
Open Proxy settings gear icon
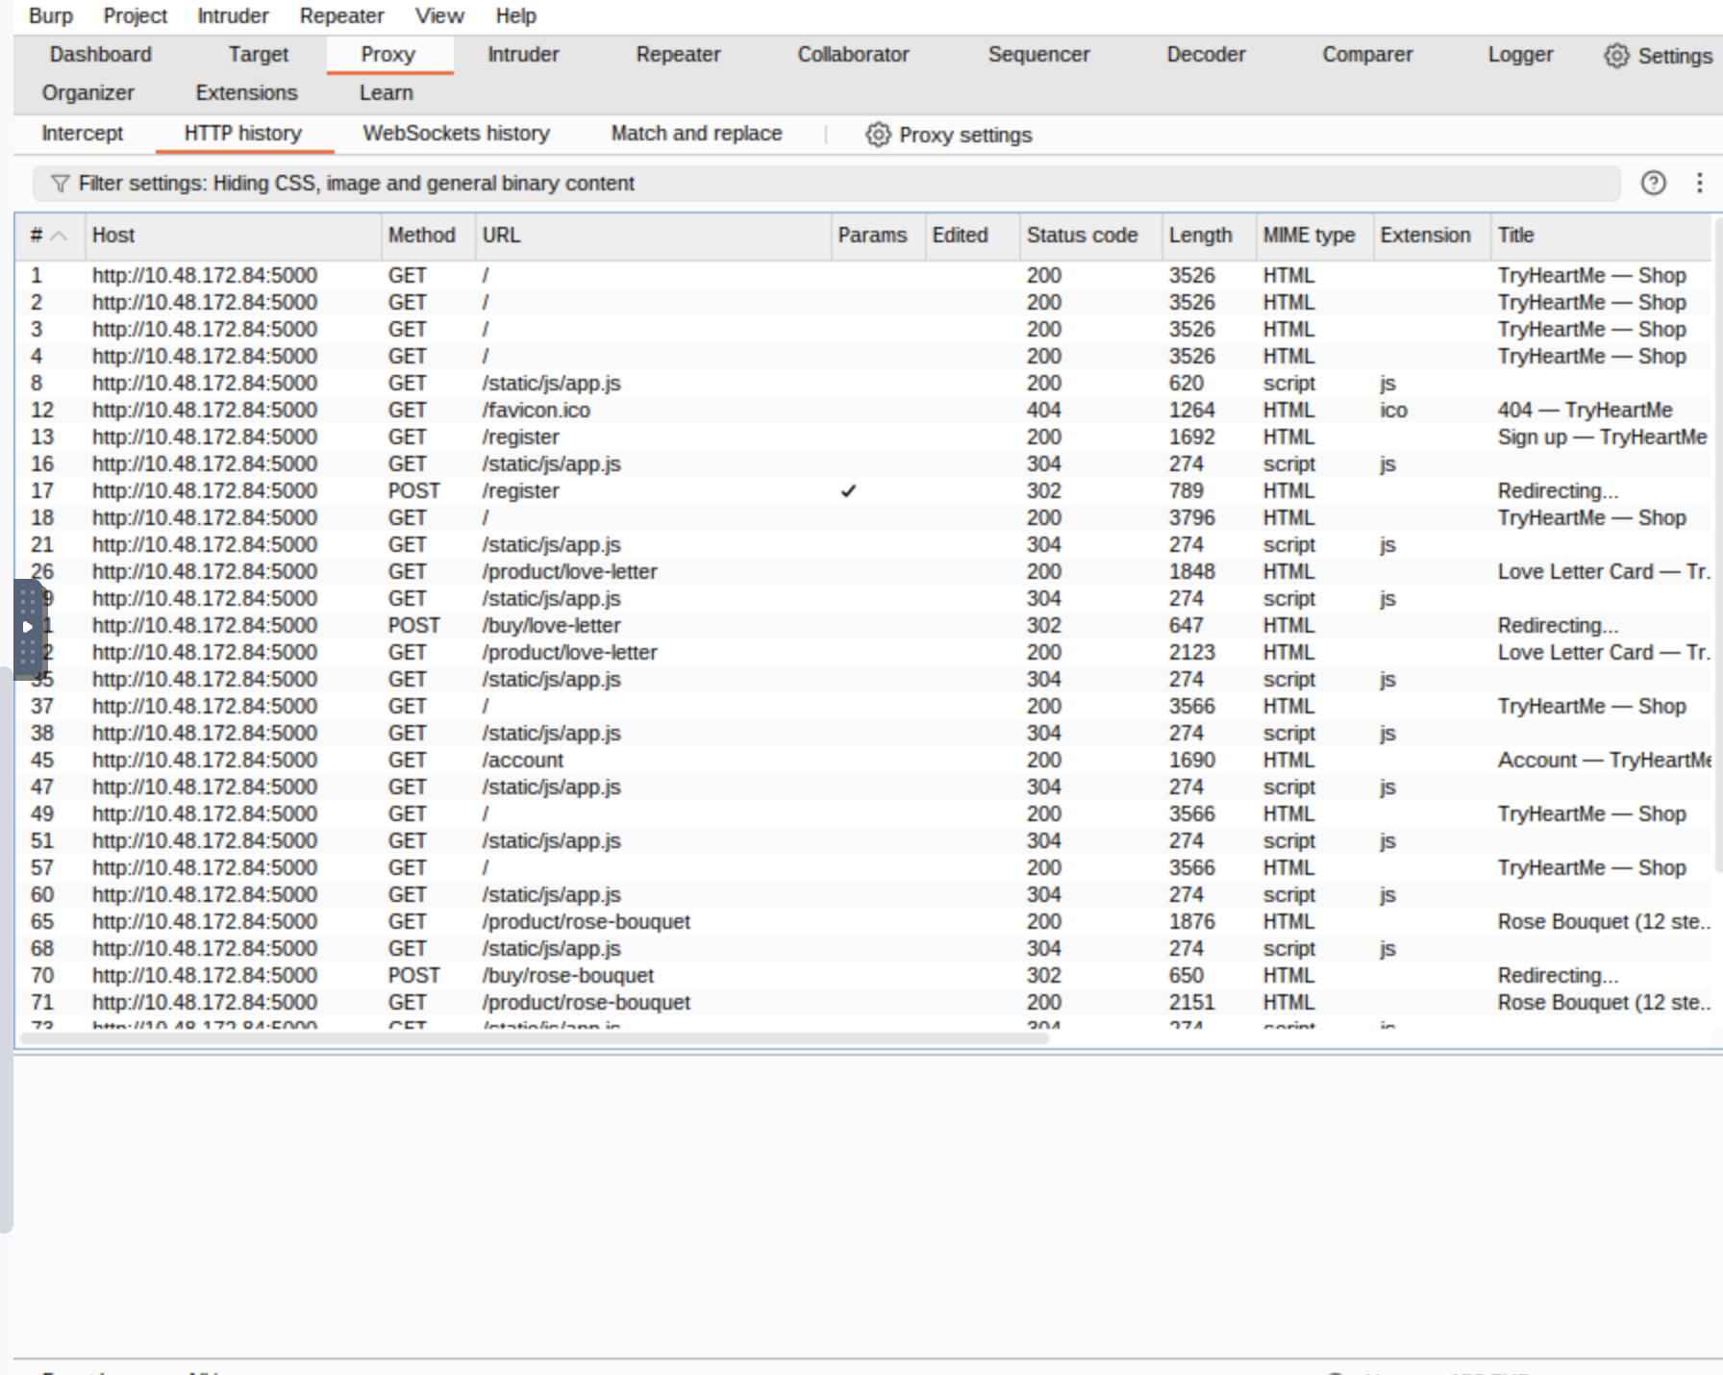(878, 135)
